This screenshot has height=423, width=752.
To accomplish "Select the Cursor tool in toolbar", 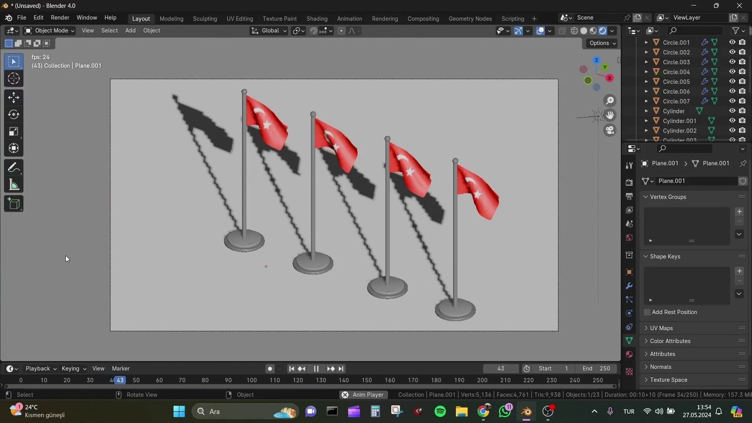I will point(14,79).
